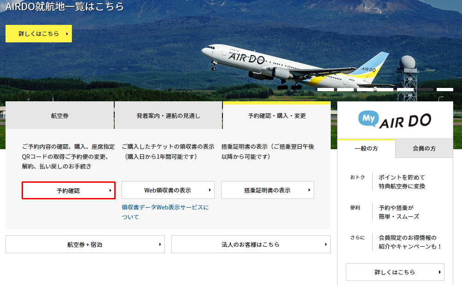This screenshot has height=285, width=462.
Task: Switch to the 会員の方 tab
Action: click(x=424, y=148)
